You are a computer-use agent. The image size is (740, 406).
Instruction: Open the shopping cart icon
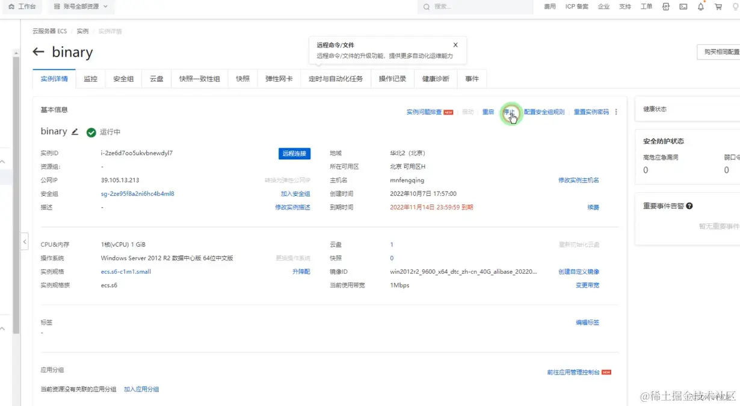[718, 7]
